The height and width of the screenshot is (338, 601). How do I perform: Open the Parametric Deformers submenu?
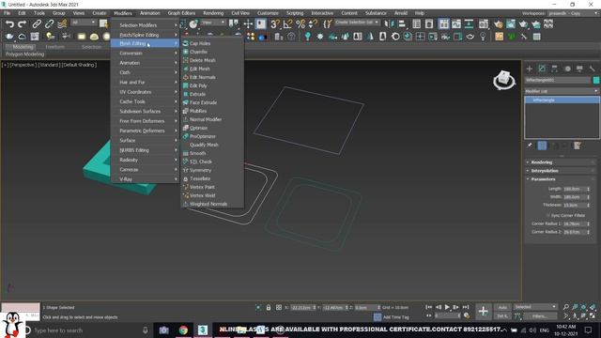click(146, 131)
